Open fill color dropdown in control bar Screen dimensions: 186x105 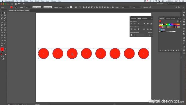[13, 7]
